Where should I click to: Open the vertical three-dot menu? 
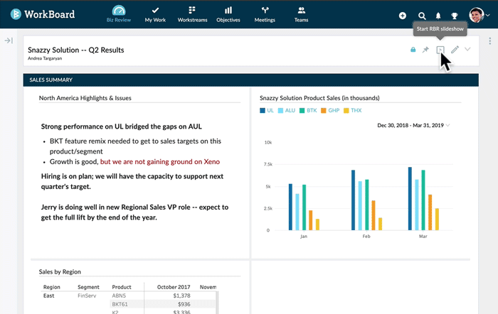[x=489, y=40]
